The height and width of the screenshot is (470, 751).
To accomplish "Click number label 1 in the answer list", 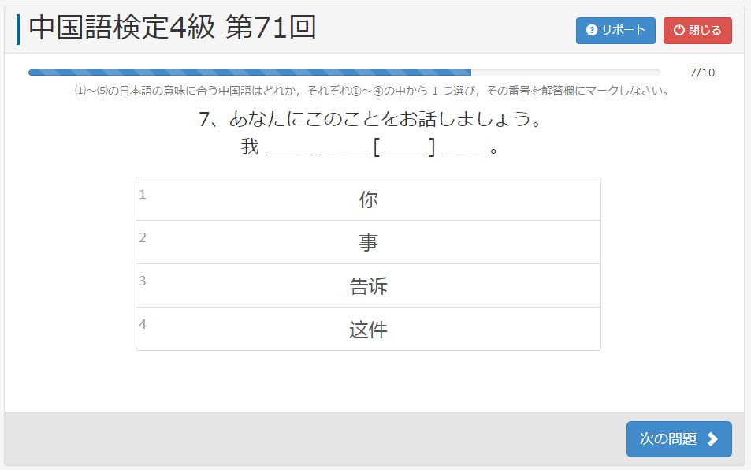I will [143, 194].
